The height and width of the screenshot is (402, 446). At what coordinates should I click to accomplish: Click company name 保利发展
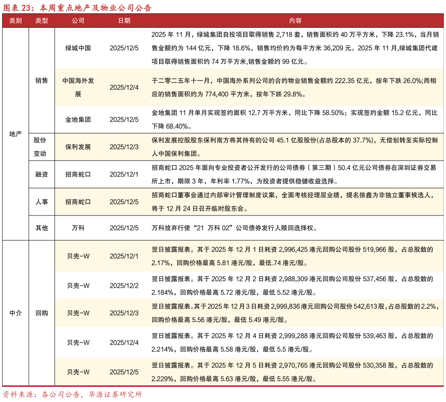(x=78, y=147)
